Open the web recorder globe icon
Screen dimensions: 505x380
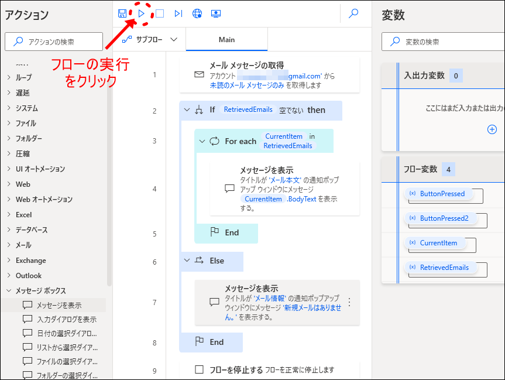(x=197, y=13)
